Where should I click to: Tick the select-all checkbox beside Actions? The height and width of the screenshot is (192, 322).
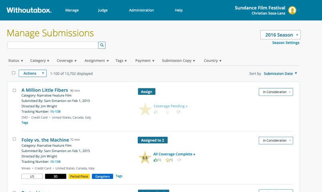click(x=14, y=73)
